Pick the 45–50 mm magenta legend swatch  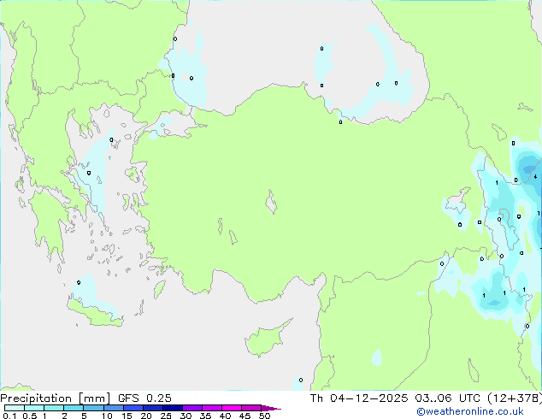pos(255,409)
